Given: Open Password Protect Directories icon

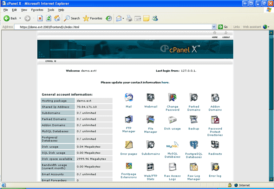Looking at the screenshot, I should (x=215, y=120).
